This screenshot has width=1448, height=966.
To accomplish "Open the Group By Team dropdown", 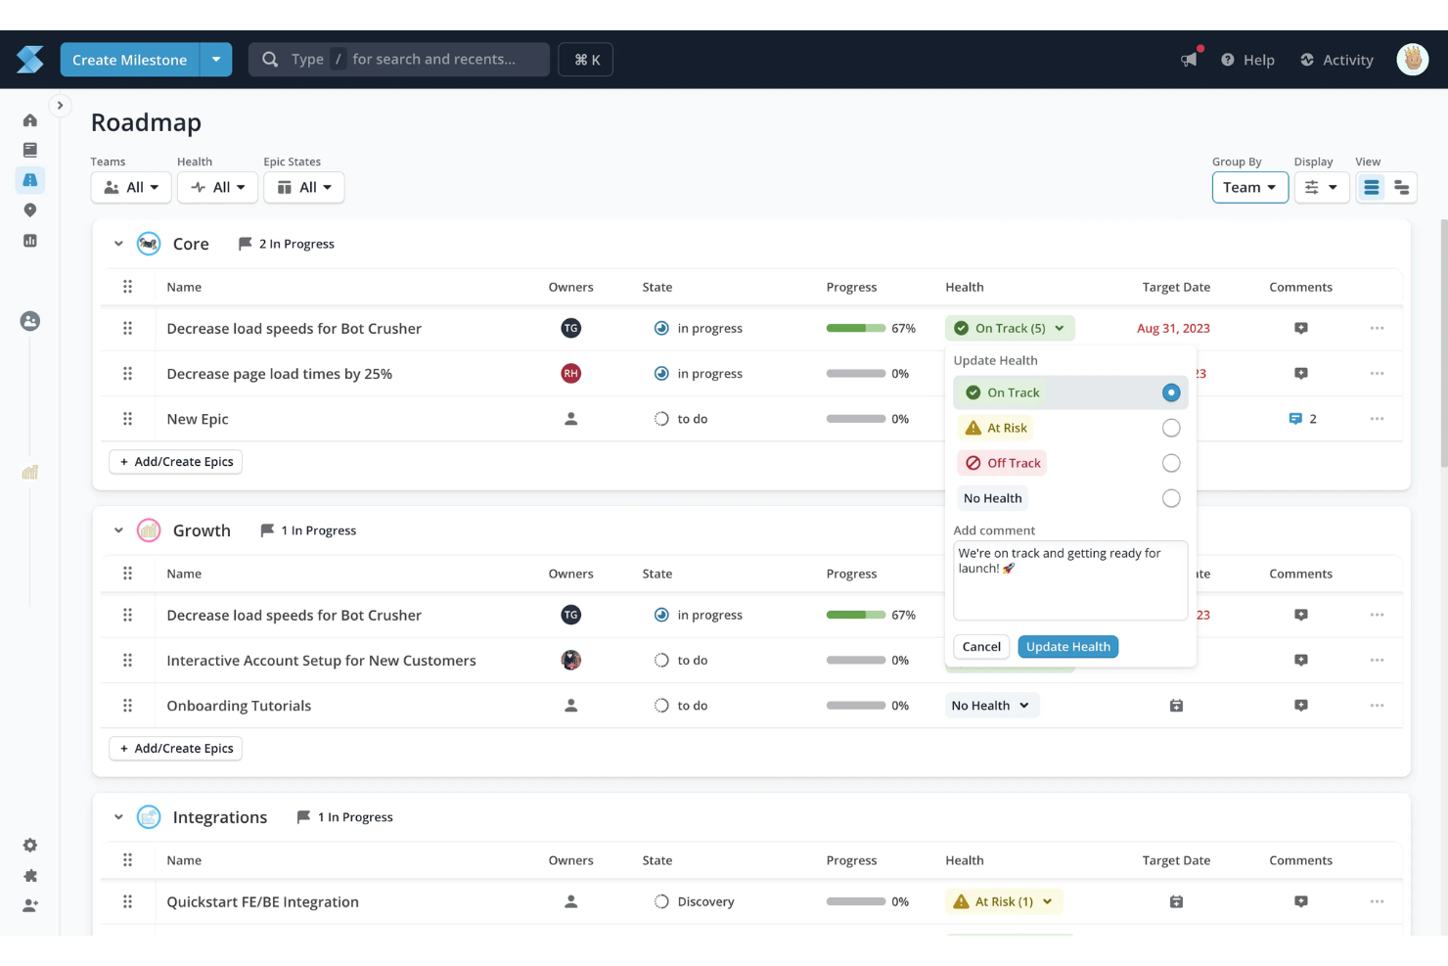I will [x=1249, y=187].
